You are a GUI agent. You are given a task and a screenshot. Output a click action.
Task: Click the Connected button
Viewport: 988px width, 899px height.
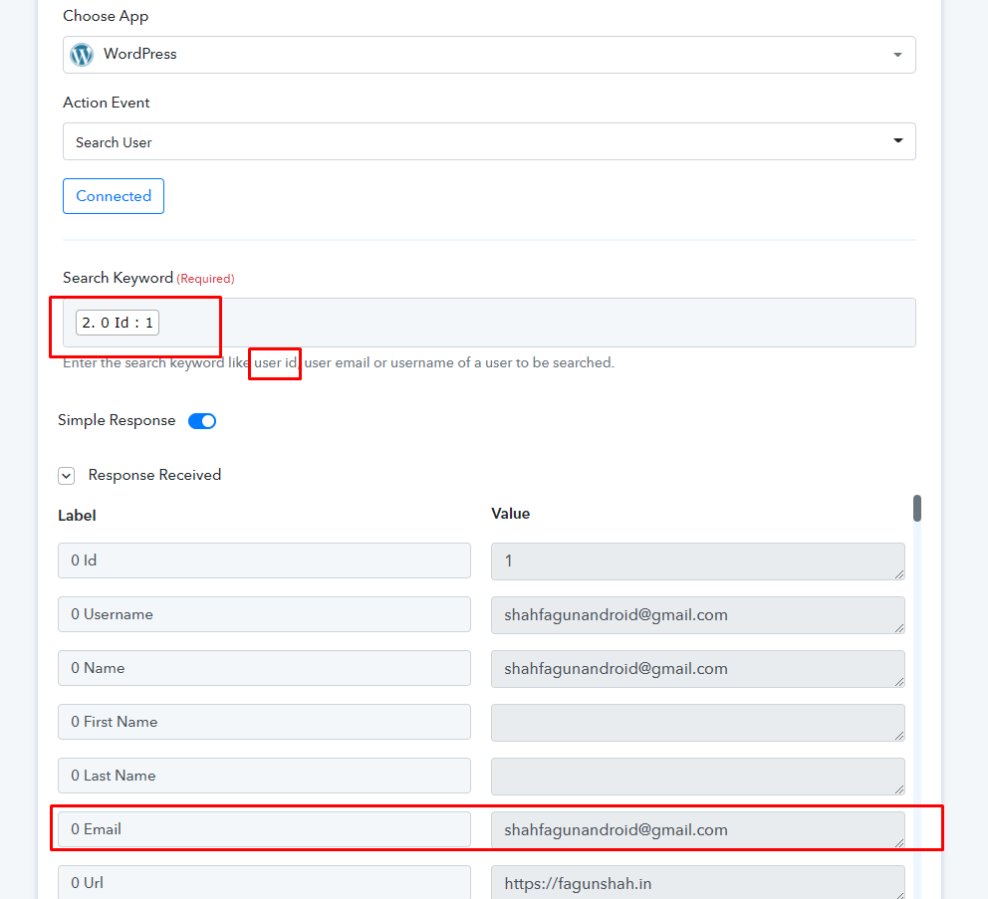click(114, 196)
